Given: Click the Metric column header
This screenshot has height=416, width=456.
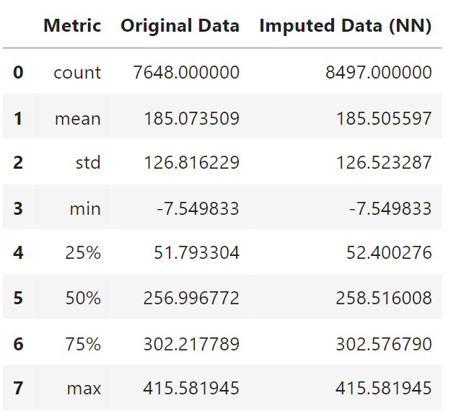Looking at the screenshot, I should [x=72, y=26].
